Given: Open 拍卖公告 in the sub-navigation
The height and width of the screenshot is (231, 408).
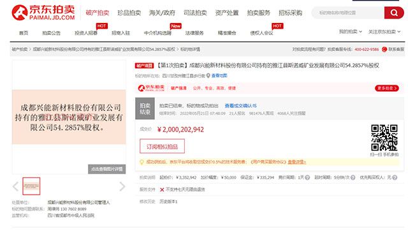Looking at the screenshot, I should pos(51,33).
